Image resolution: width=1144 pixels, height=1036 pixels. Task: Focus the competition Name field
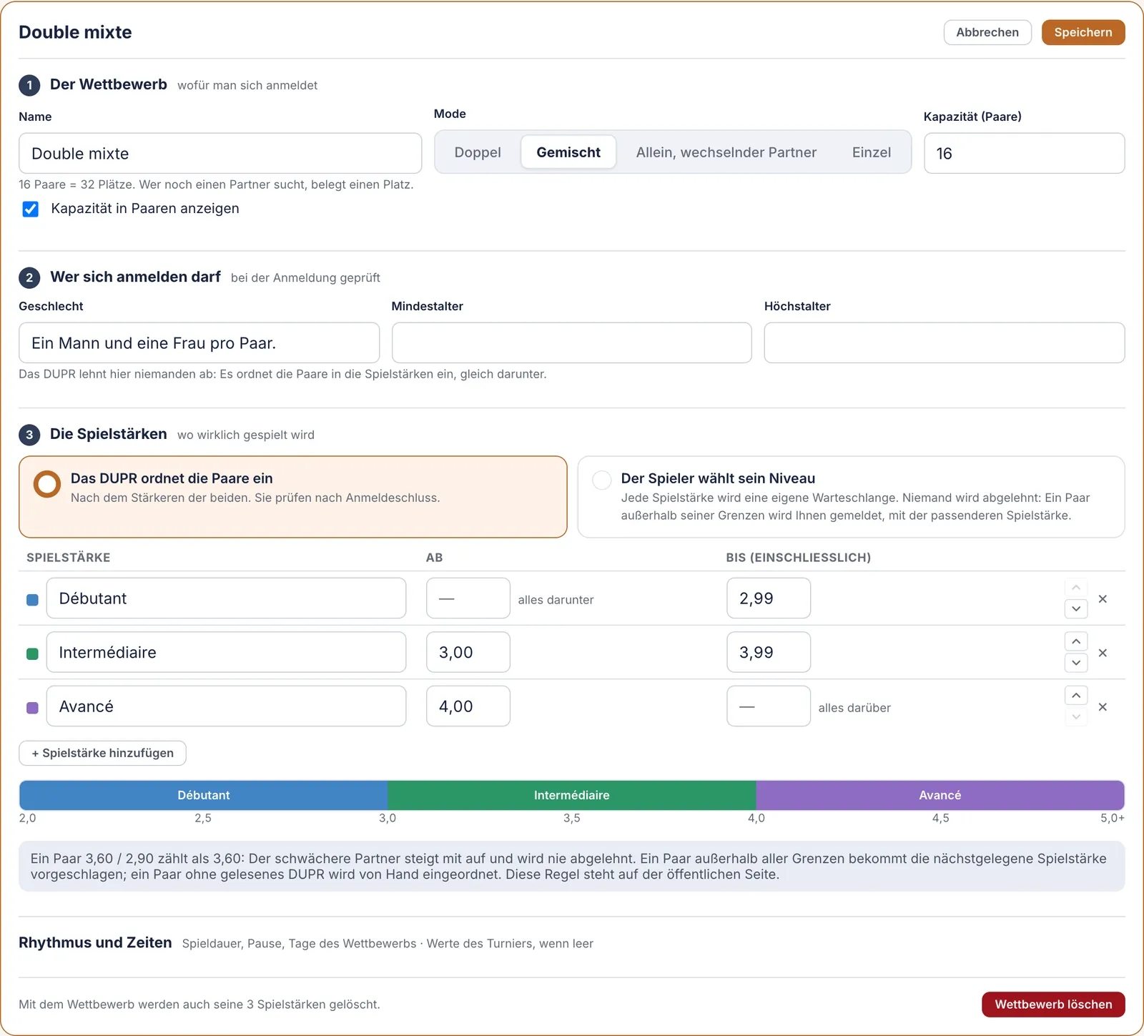click(220, 153)
